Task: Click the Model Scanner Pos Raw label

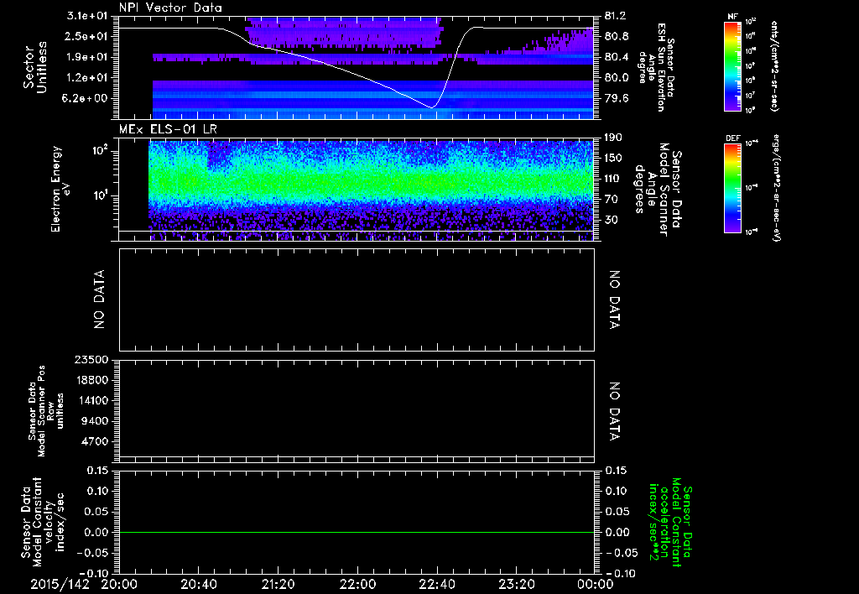Action: (45, 409)
